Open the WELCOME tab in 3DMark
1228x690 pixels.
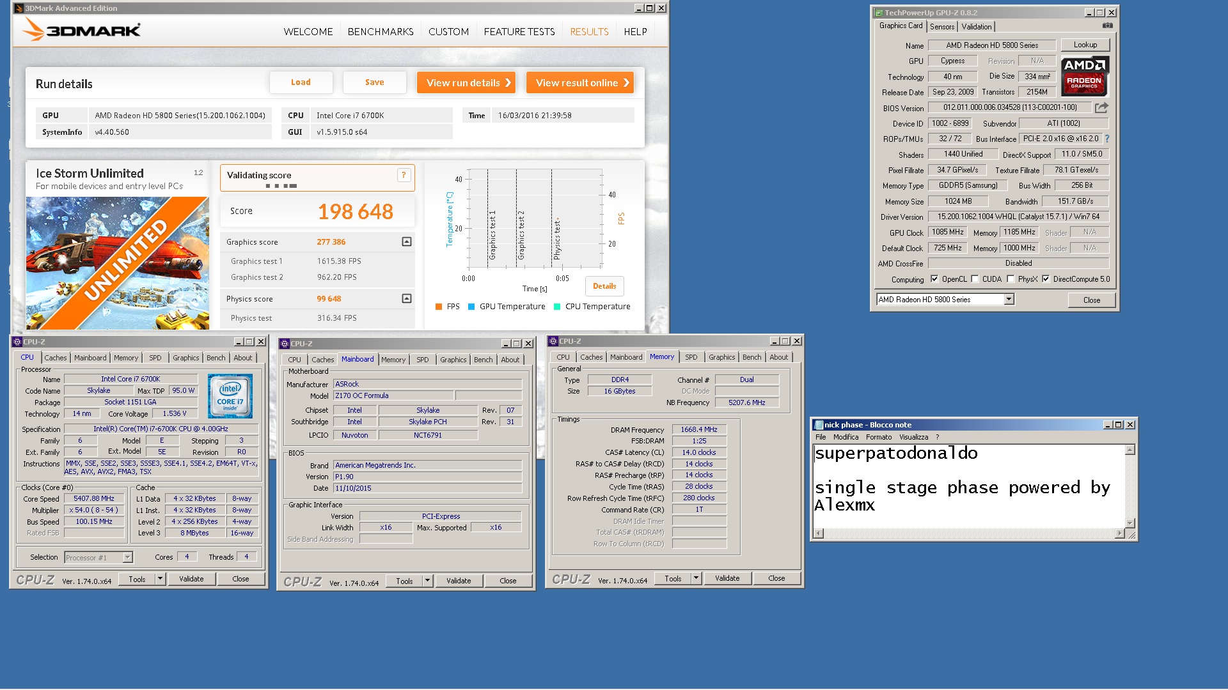pyautogui.click(x=308, y=31)
